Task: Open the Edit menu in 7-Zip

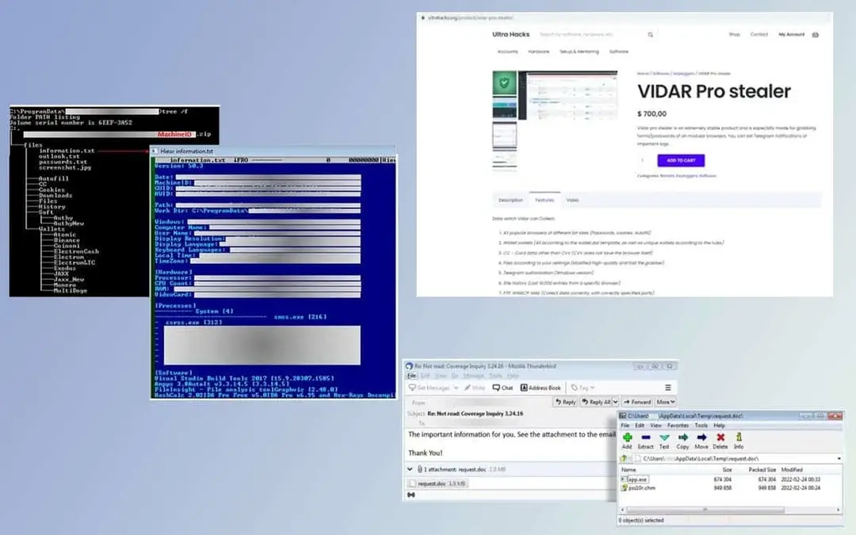Action: (x=640, y=426)
